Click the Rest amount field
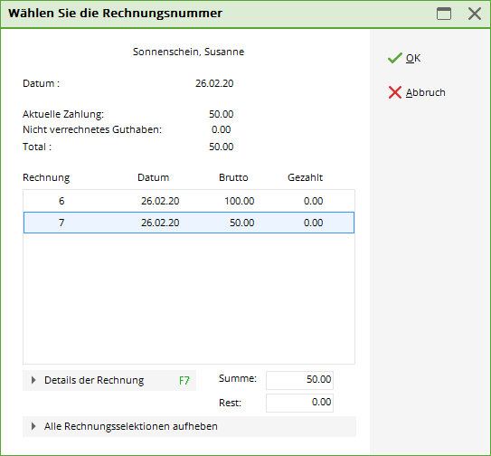 (x=299, y=403)
